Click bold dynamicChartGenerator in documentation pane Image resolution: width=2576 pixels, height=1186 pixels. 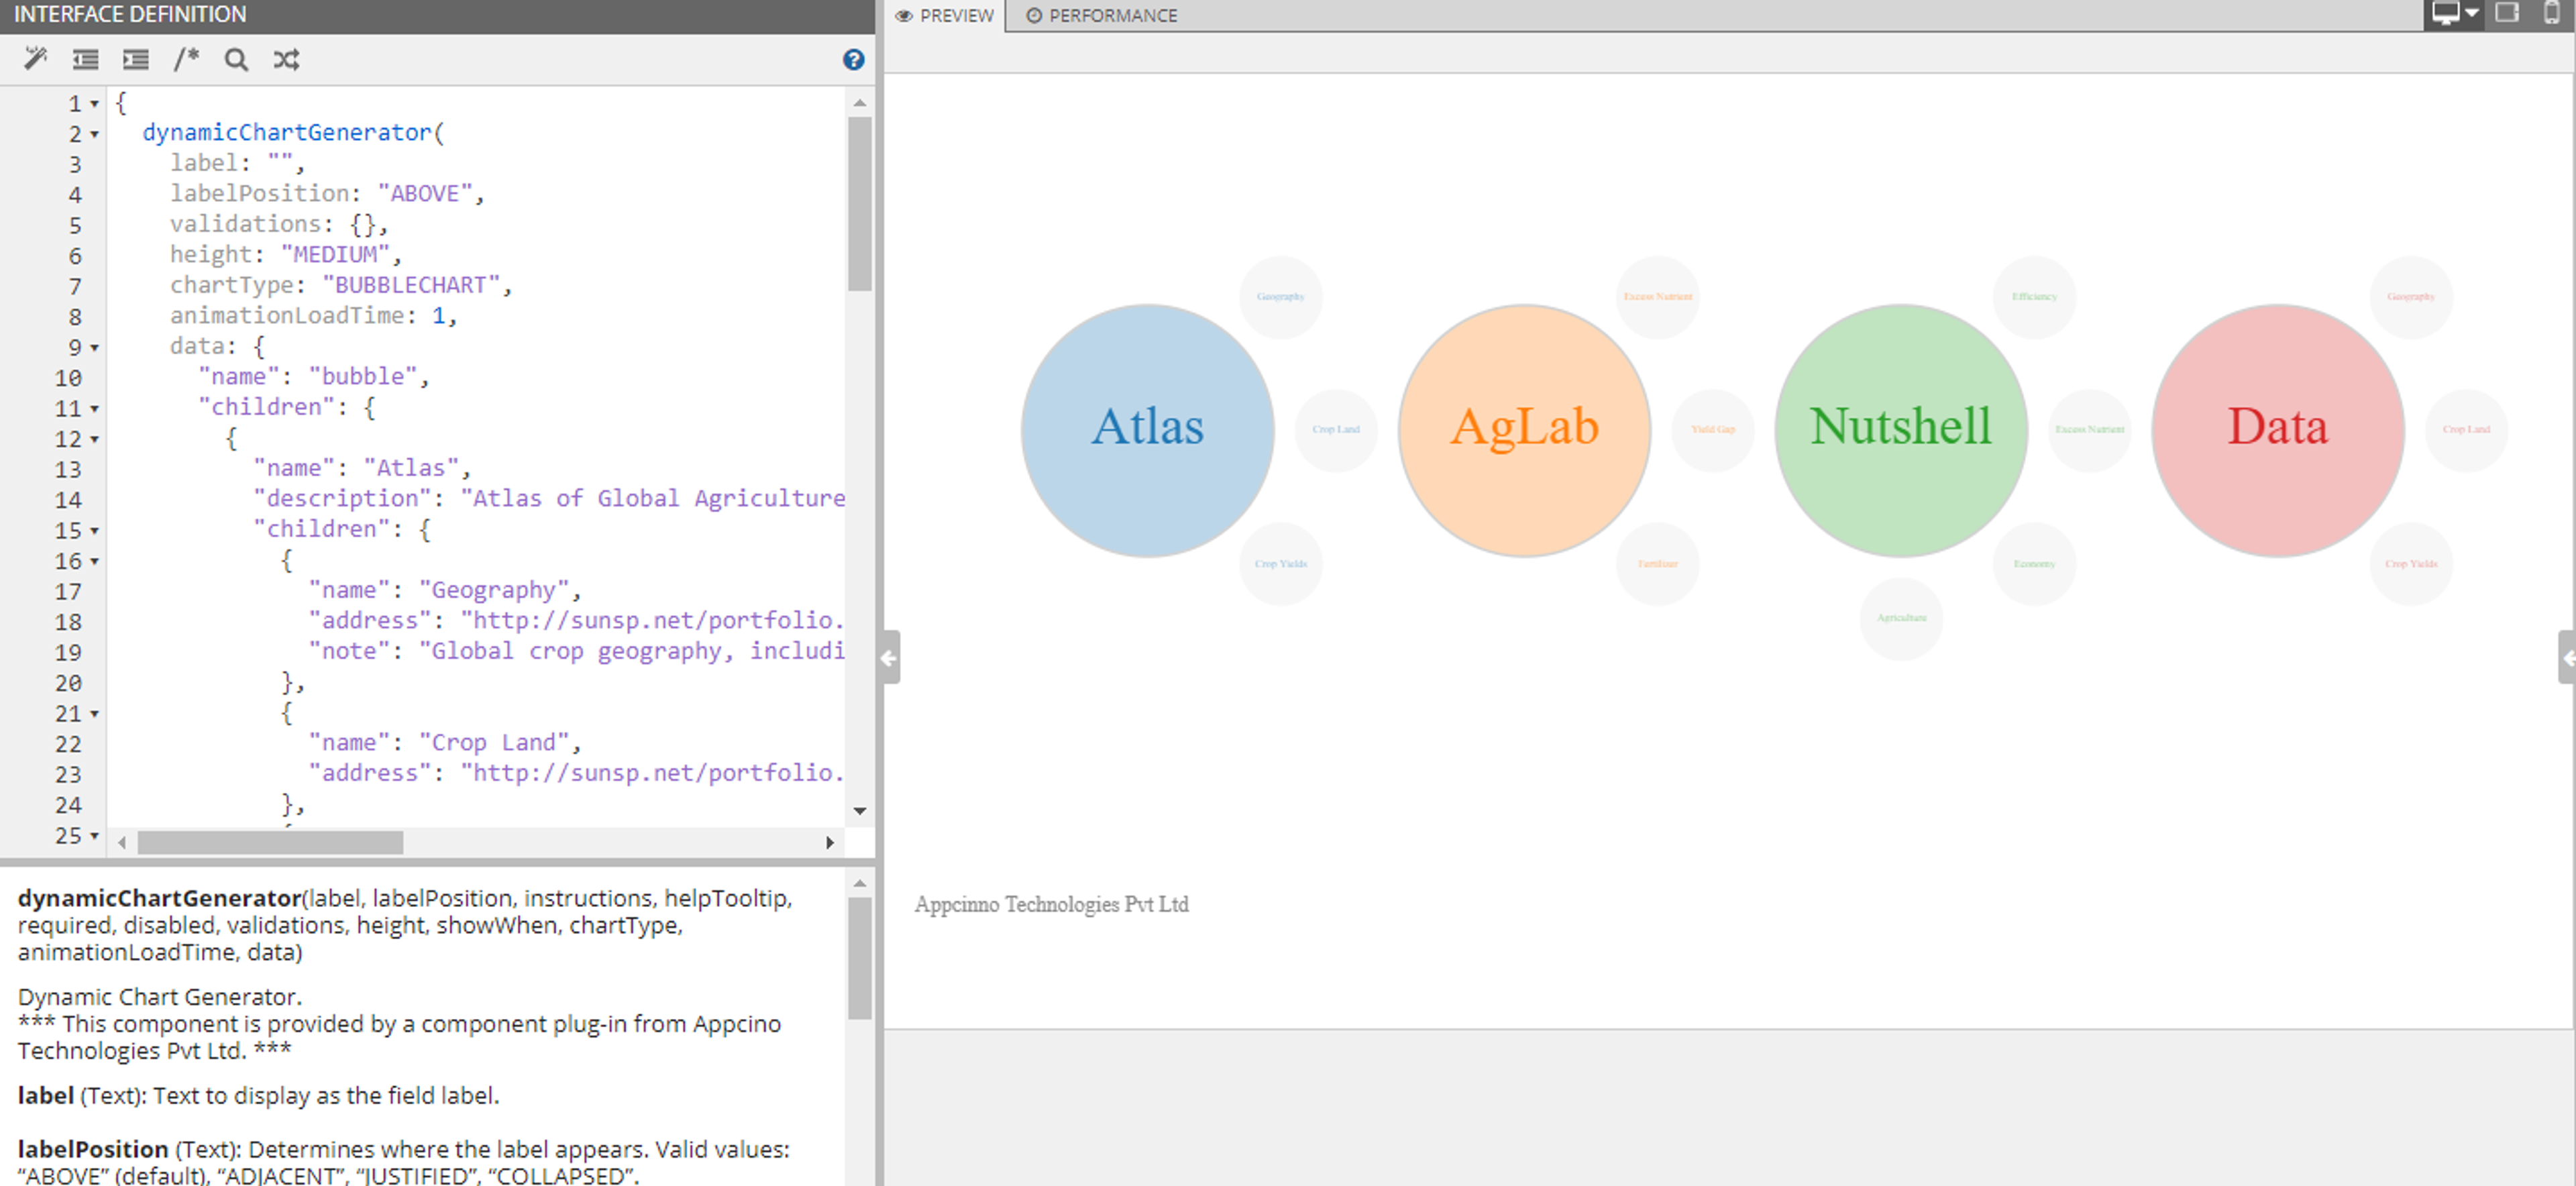coord(160,898)
